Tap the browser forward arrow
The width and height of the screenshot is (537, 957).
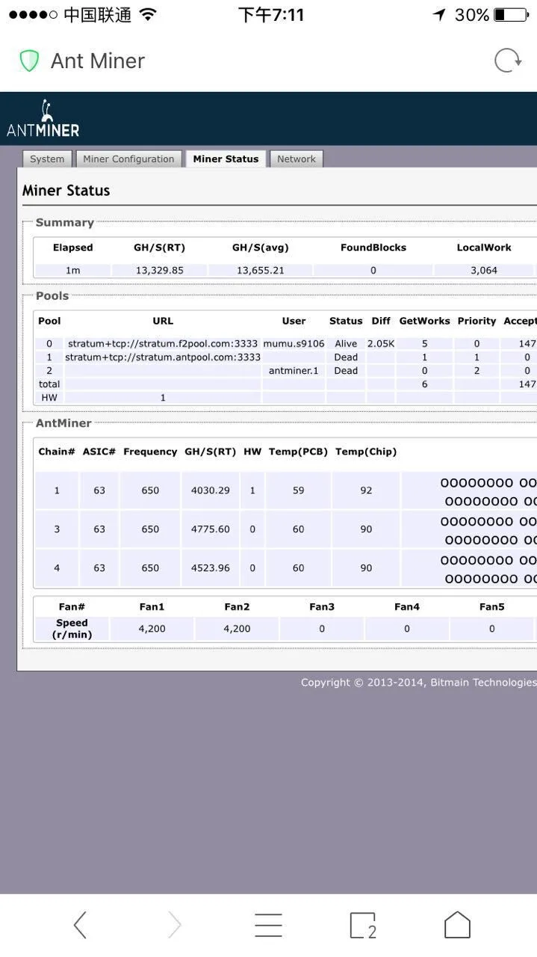point(174,925)
